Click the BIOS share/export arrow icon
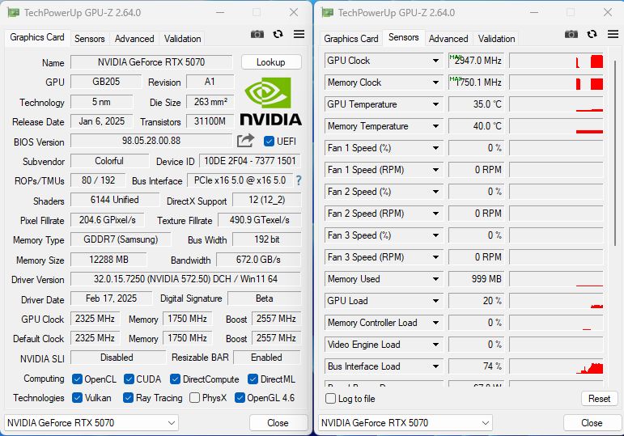 click(245, 141)
